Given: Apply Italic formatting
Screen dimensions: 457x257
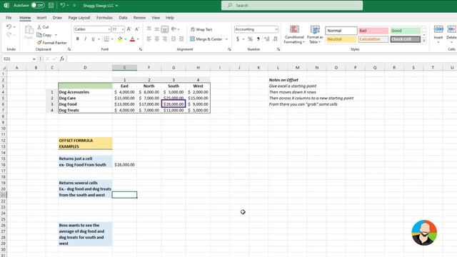Looking at the screenshot, I should [85, 39].
